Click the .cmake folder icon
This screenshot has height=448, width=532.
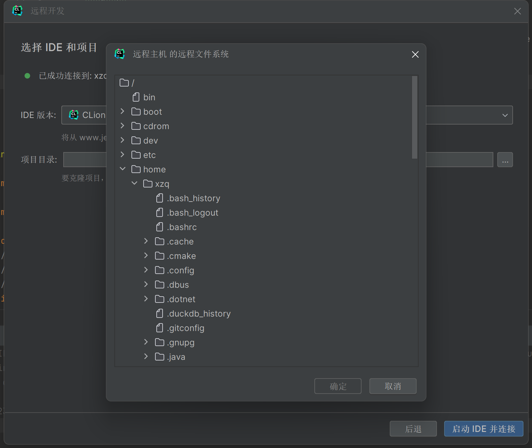(160, 256)
